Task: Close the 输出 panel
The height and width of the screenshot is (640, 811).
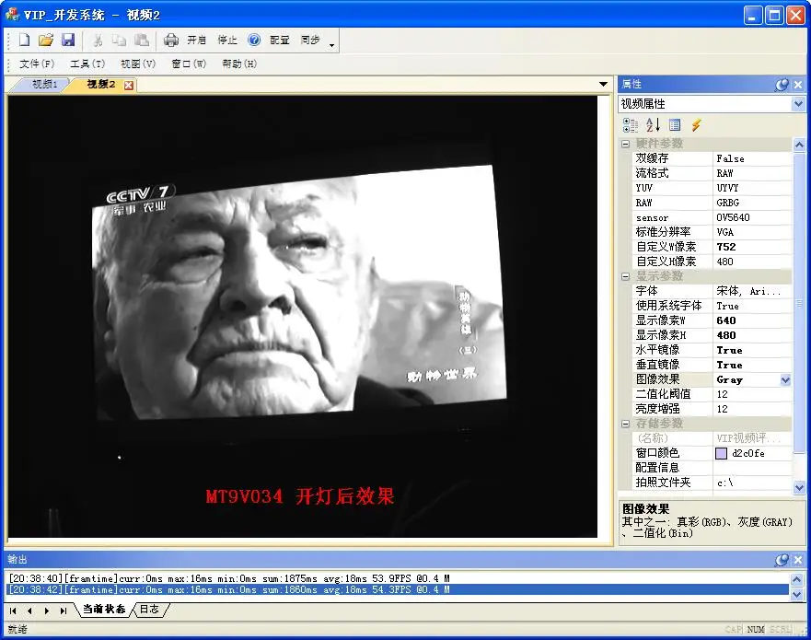Action: [798, 560]
